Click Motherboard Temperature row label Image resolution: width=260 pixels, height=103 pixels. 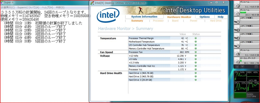[141, 42]
